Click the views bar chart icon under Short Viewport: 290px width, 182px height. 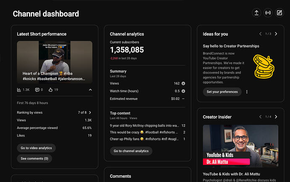point(19,90)
